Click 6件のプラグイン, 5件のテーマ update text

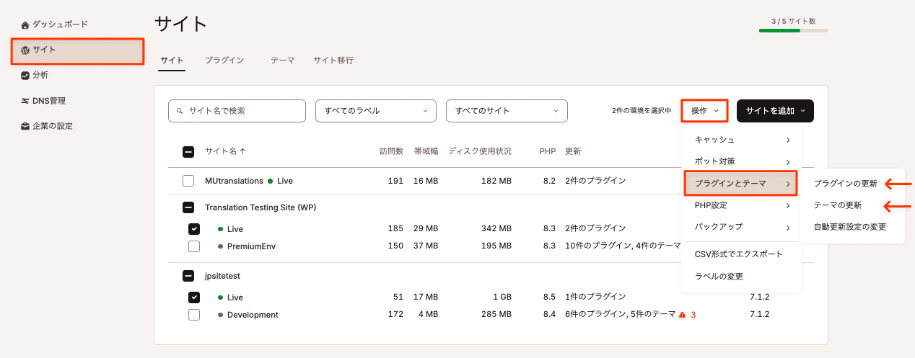[621, 315]
